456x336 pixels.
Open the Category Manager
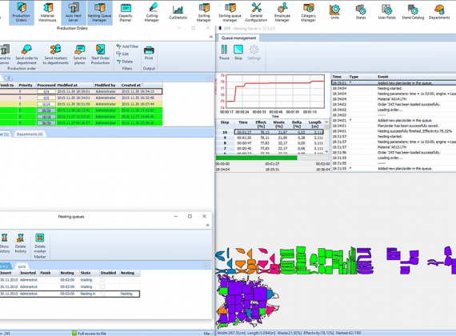(308, 13)
